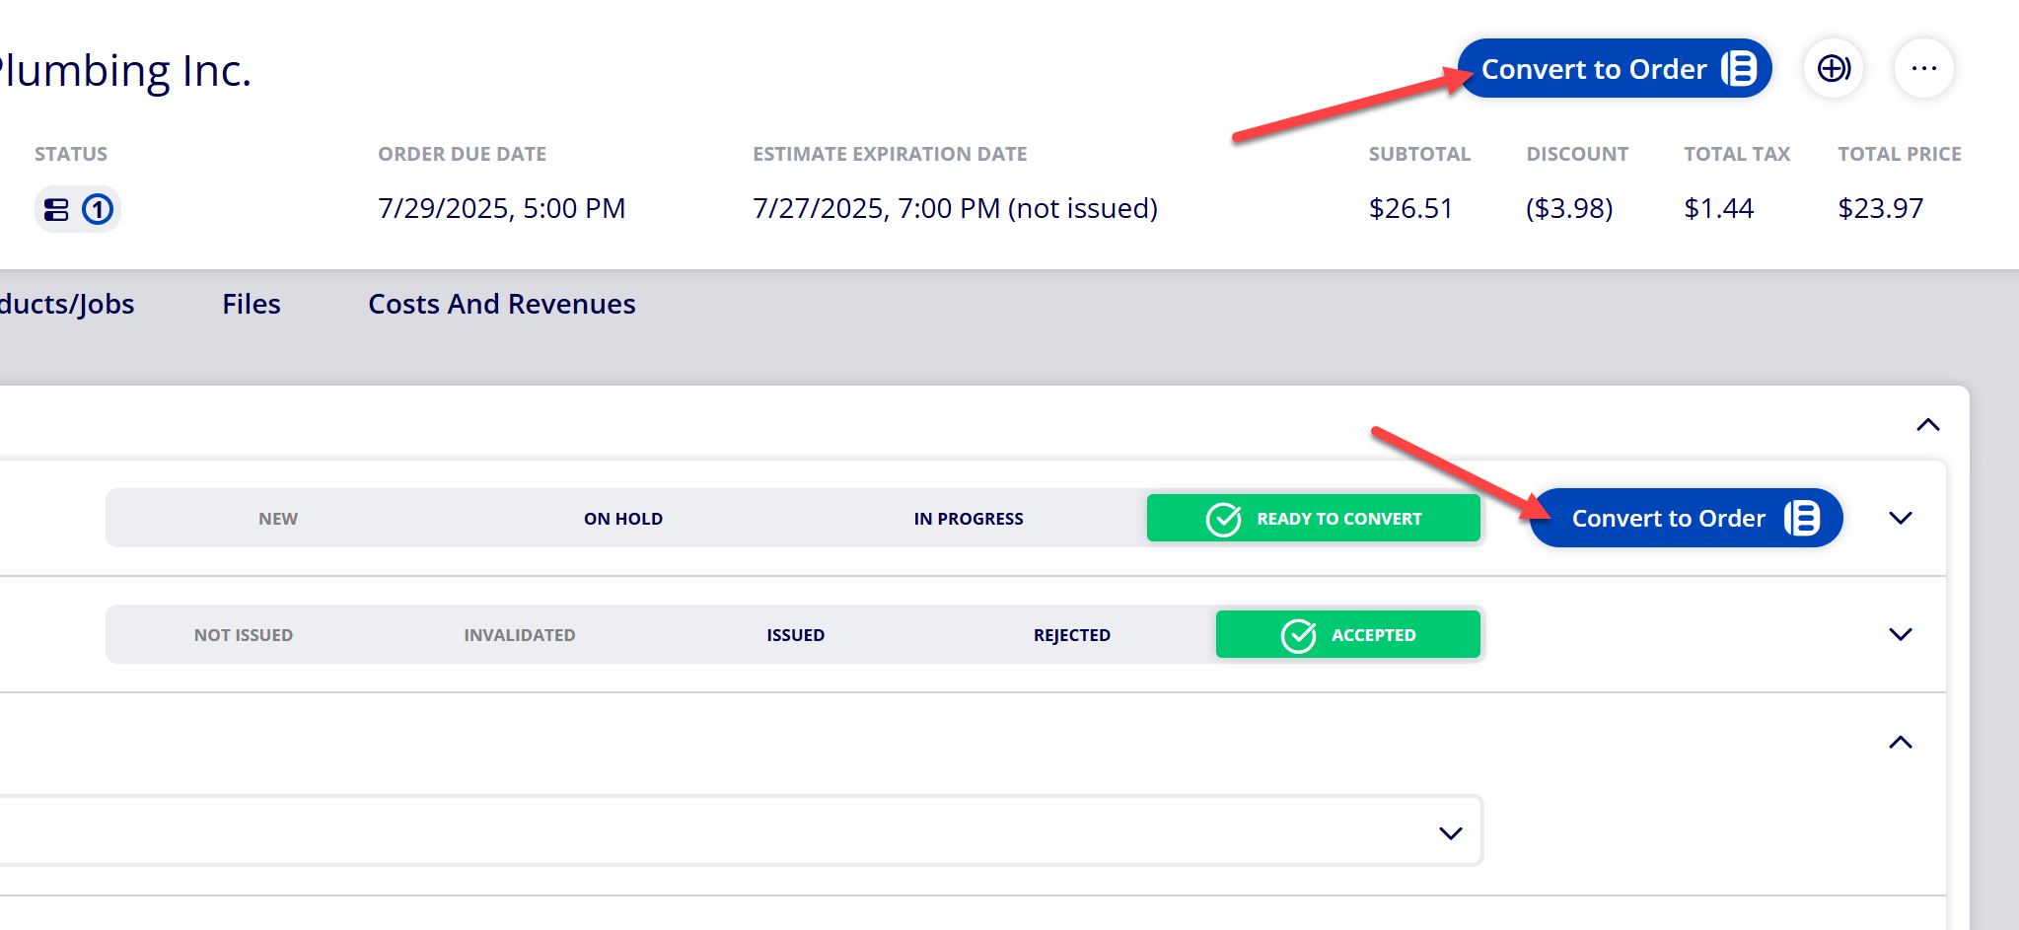Open the Costs And Revenues tab
Screen dimensions: 2019x930
click(502, 304)
